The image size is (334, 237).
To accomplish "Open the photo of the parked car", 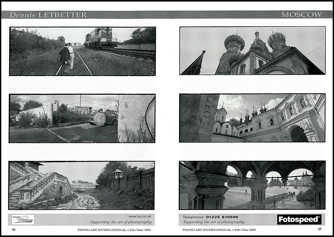I will click(x=82, y=118).
